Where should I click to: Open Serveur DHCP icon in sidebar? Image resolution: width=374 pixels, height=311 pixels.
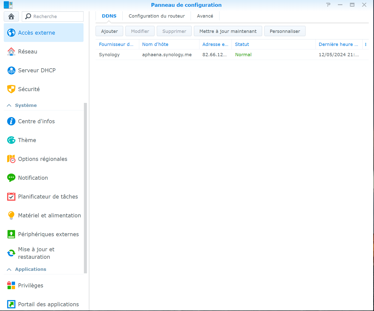tap(11, 70)
